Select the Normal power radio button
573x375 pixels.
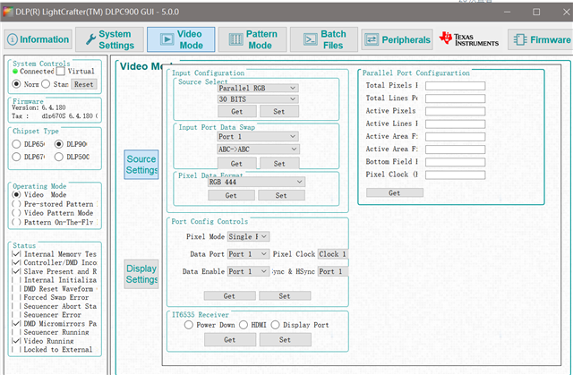[16, 84]
